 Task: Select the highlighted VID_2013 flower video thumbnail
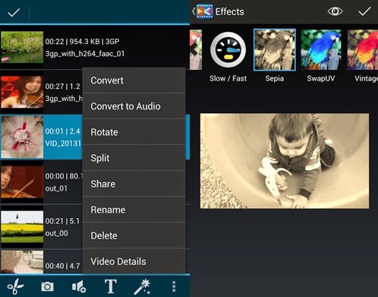point(22,137)
